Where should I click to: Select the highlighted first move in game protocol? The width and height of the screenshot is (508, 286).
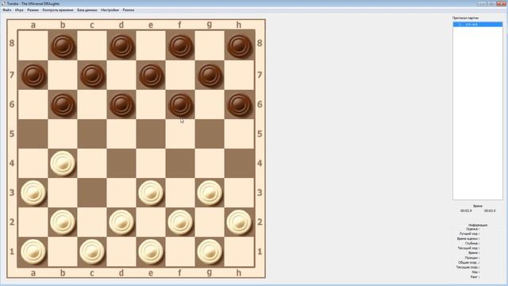pos(478,25)
